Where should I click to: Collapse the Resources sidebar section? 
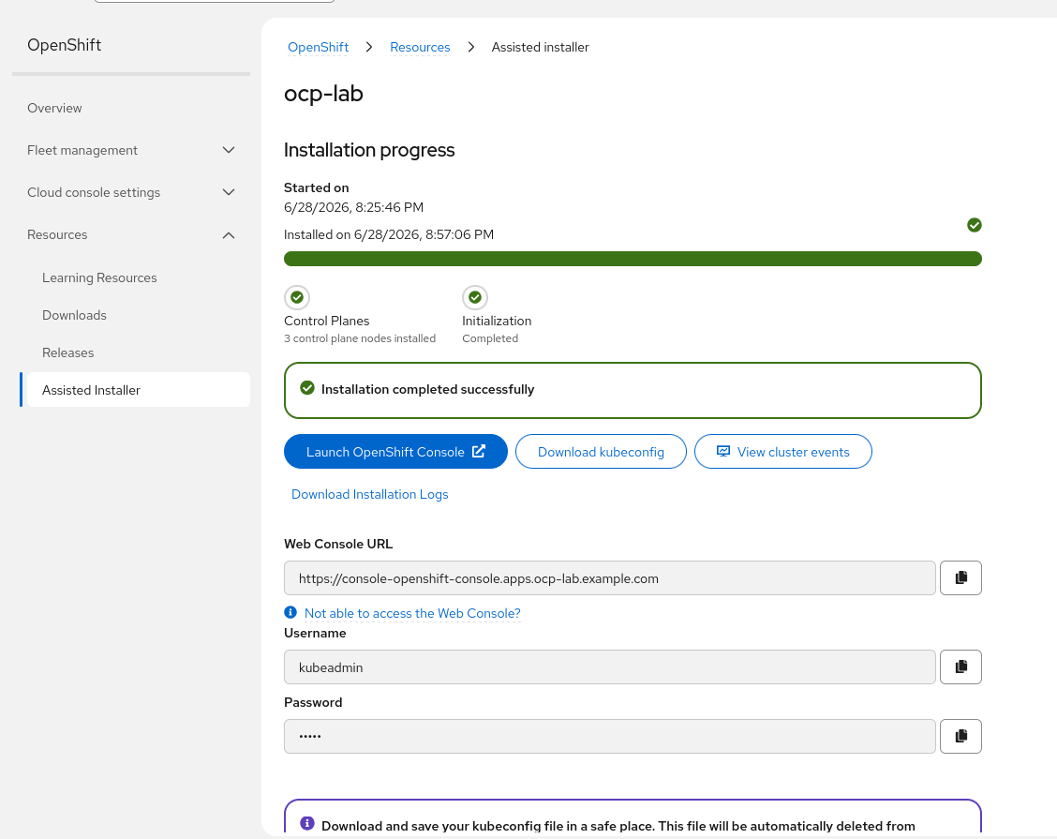pyautogui.click(x=131, y=235)
